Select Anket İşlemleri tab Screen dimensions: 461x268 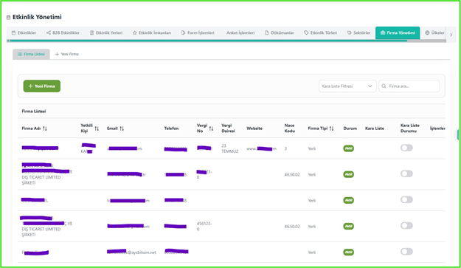[240, 32]
